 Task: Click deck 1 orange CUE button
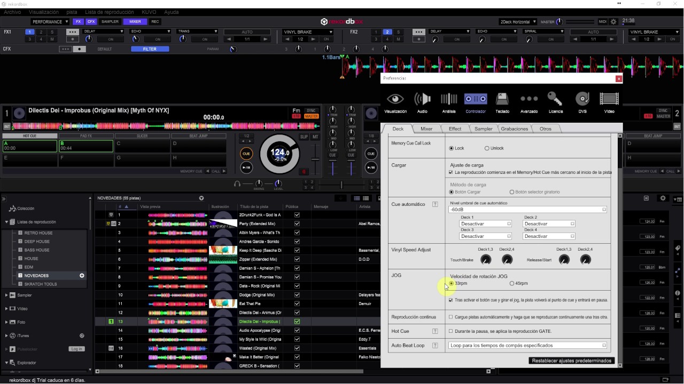click(x=246, y=154)
